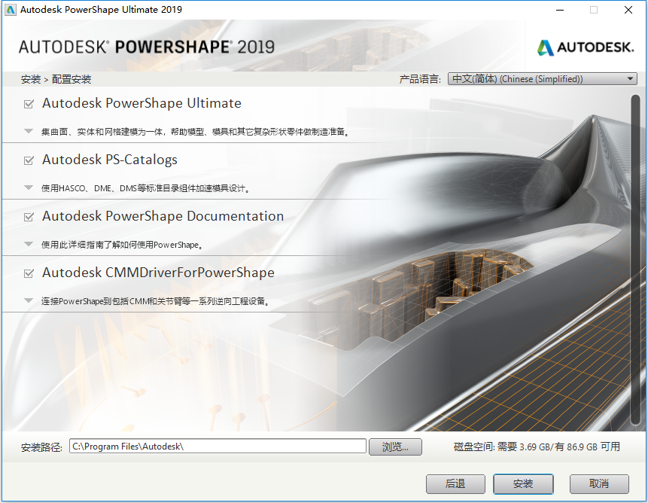The image size is (648, 503).
Task: Minimize the installer window
Action: 560,10
